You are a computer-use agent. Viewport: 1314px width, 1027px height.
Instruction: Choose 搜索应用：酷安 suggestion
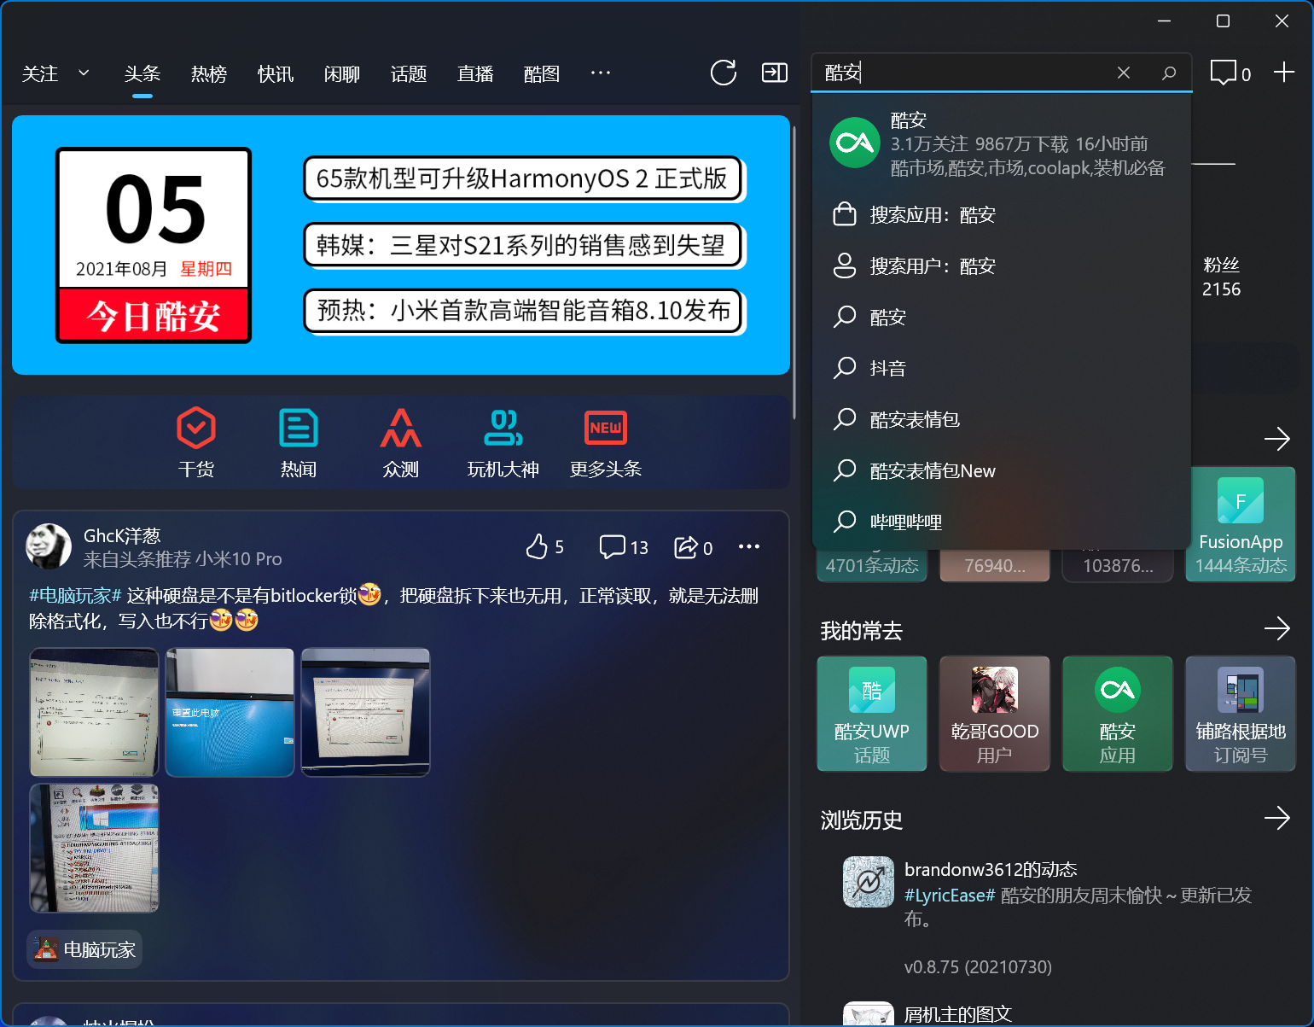(x=1002, y=214)
